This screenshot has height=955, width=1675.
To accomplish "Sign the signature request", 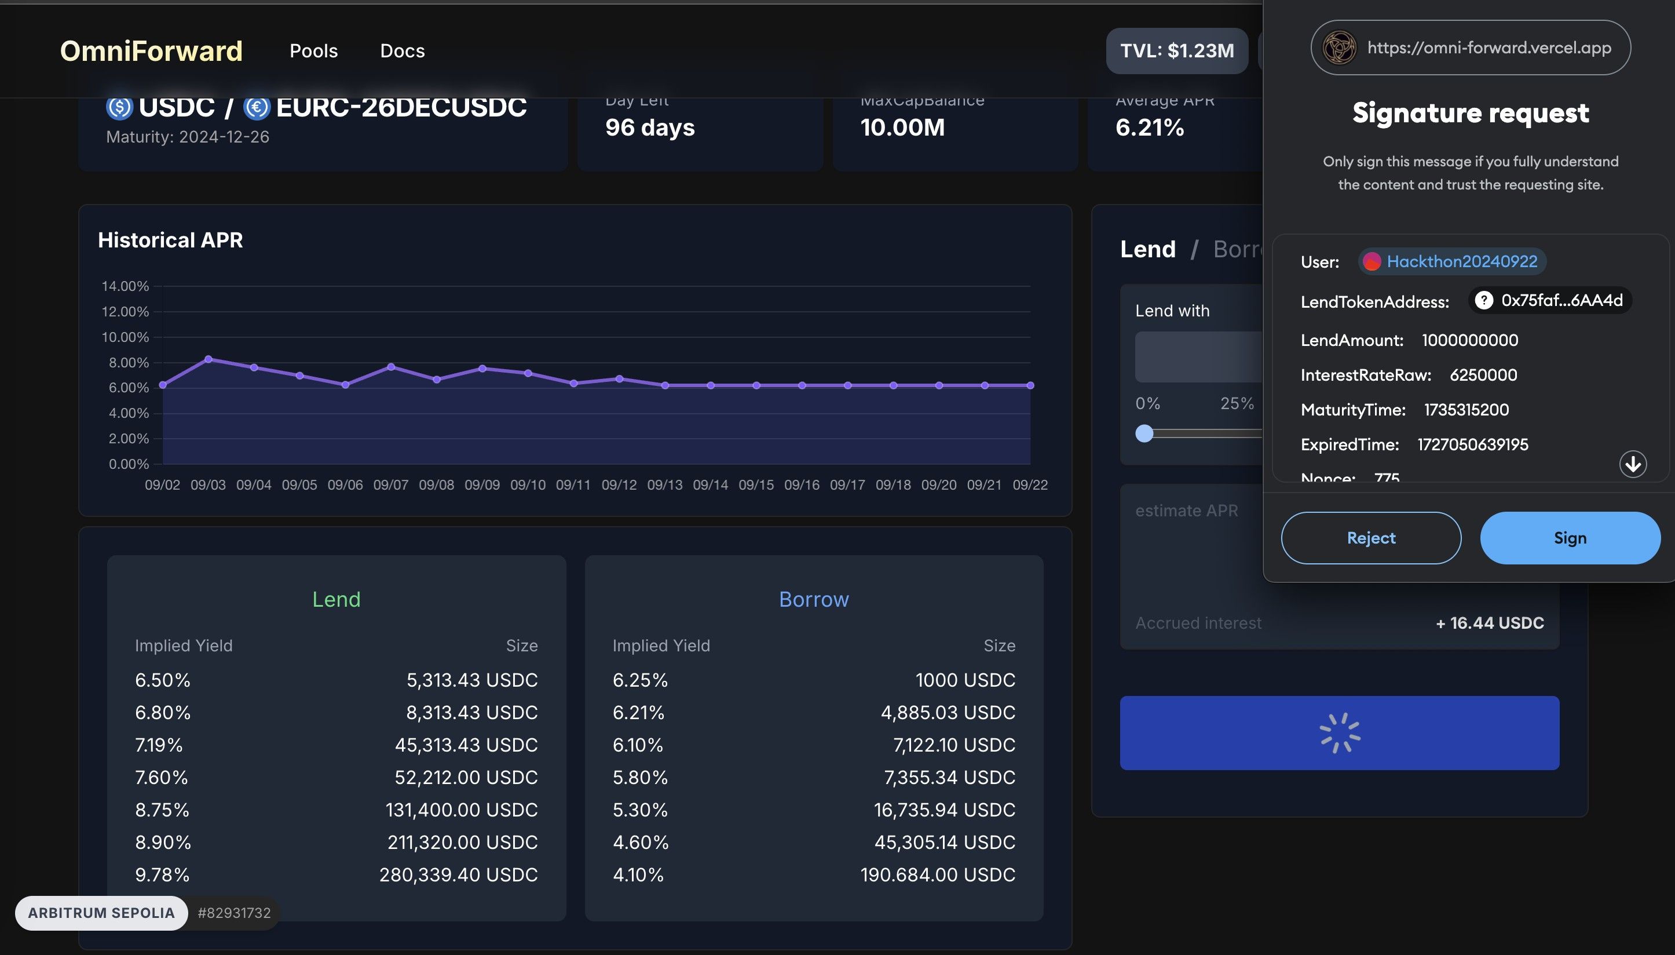I will [1570, 538].
